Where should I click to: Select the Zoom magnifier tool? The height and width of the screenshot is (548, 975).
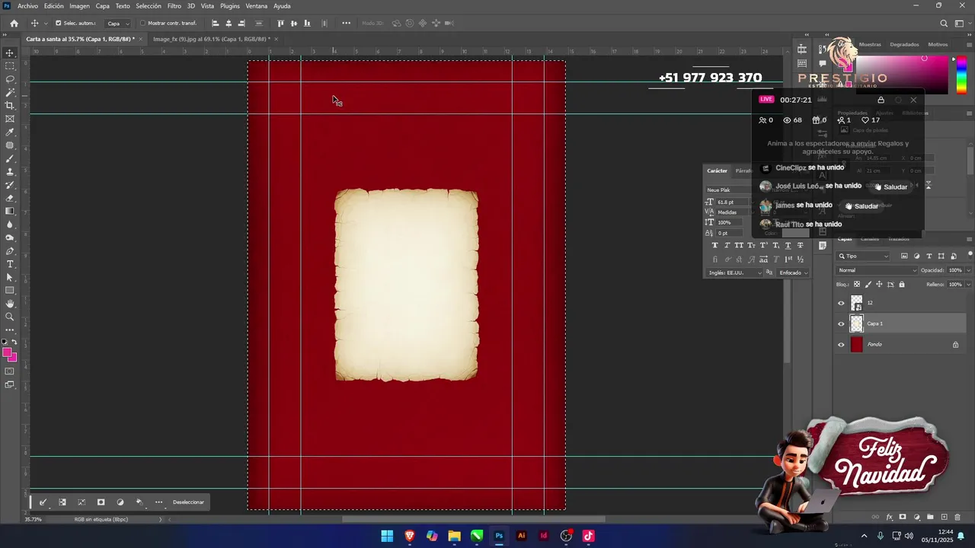[10, 317]
